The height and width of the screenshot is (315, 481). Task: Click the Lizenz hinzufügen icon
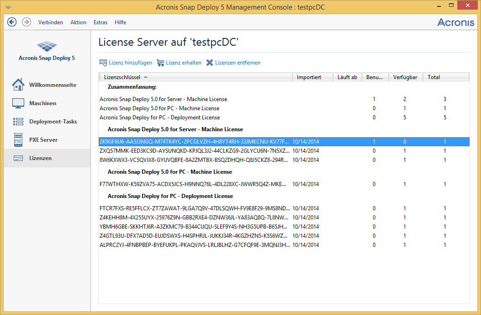tap(103, 63)
